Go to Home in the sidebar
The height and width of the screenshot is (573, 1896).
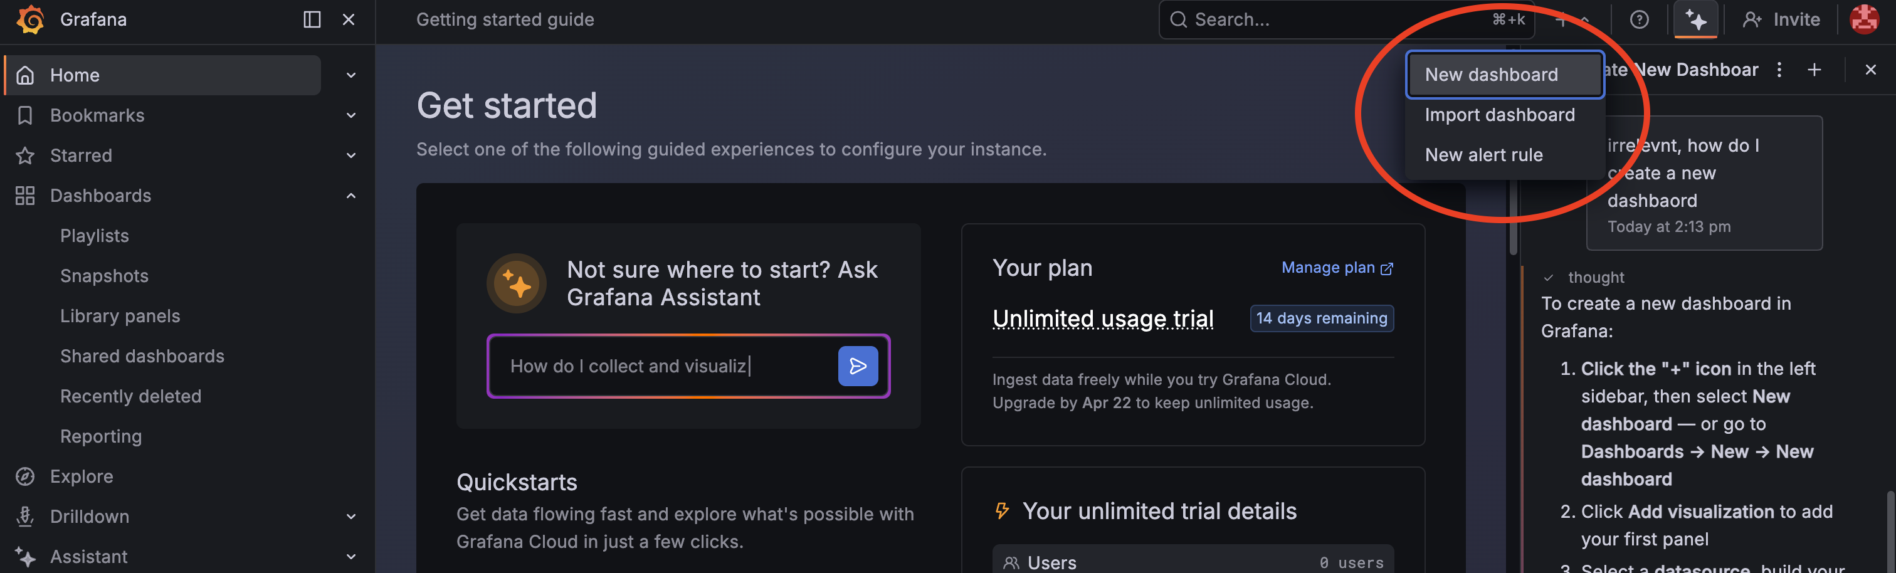coord(164,75)
